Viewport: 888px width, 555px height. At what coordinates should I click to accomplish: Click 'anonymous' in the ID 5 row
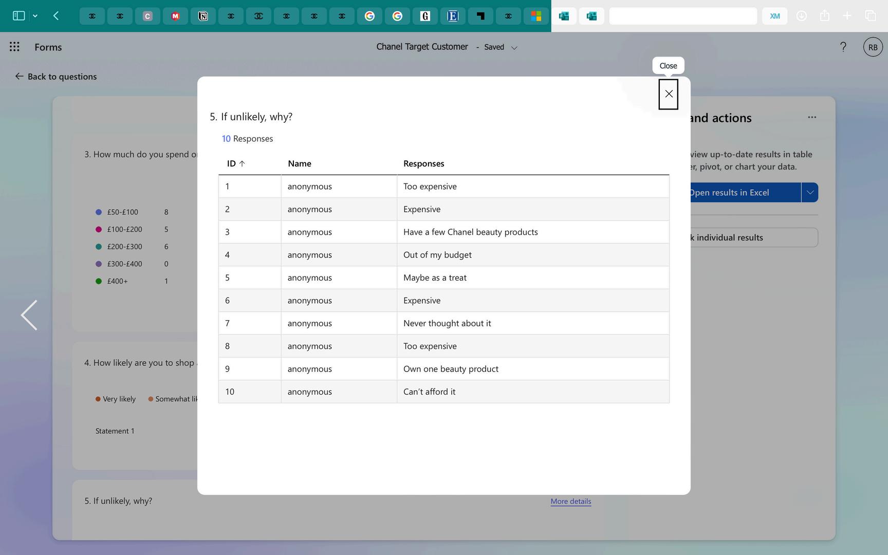pos(310,277)
